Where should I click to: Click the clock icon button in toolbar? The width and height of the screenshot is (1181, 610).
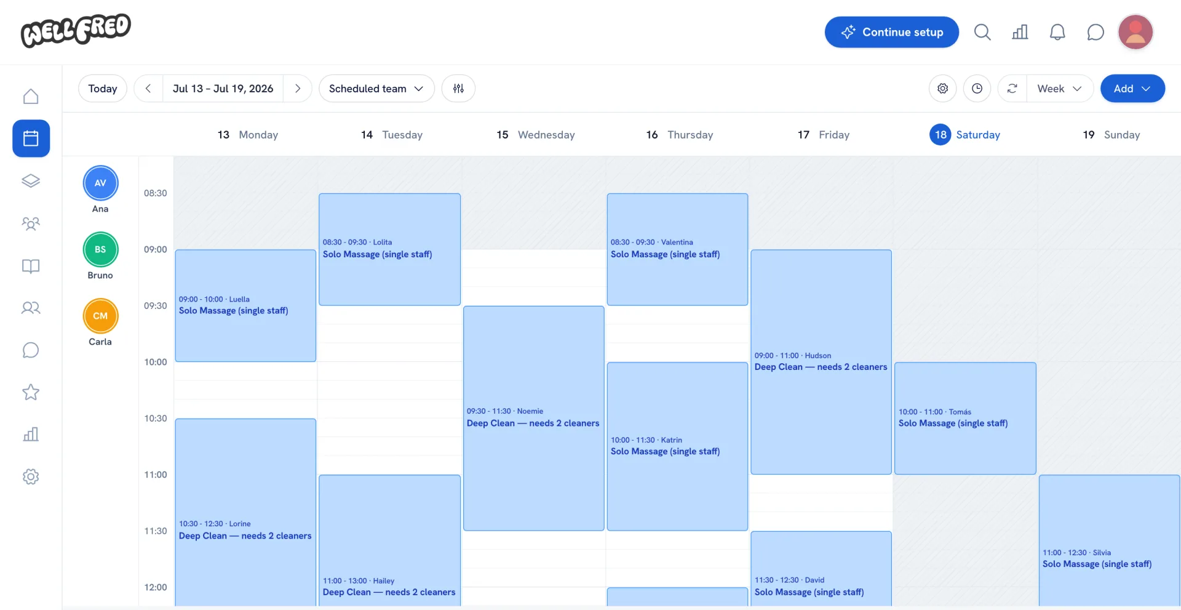click(x=977, y=89)
